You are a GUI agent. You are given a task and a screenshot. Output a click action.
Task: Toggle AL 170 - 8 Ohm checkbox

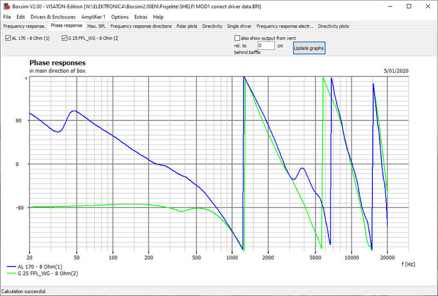[8, 38]
